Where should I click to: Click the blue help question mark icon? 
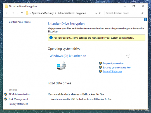point(145,20)
